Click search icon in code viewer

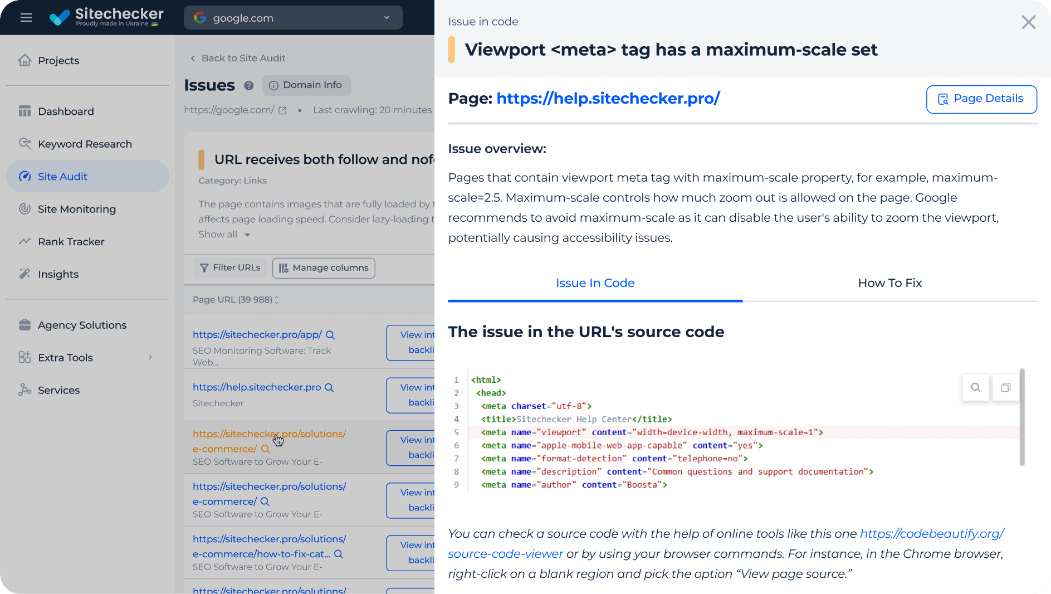click(976, 387)
